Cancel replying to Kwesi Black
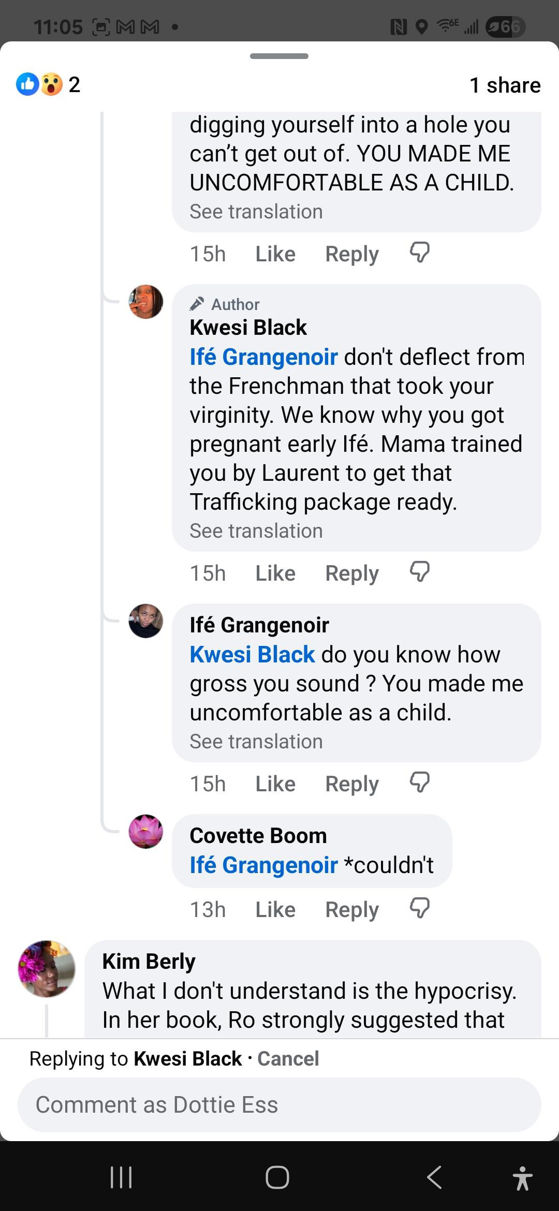This screenshot has width=559, height=1211. click(288, 1058)
